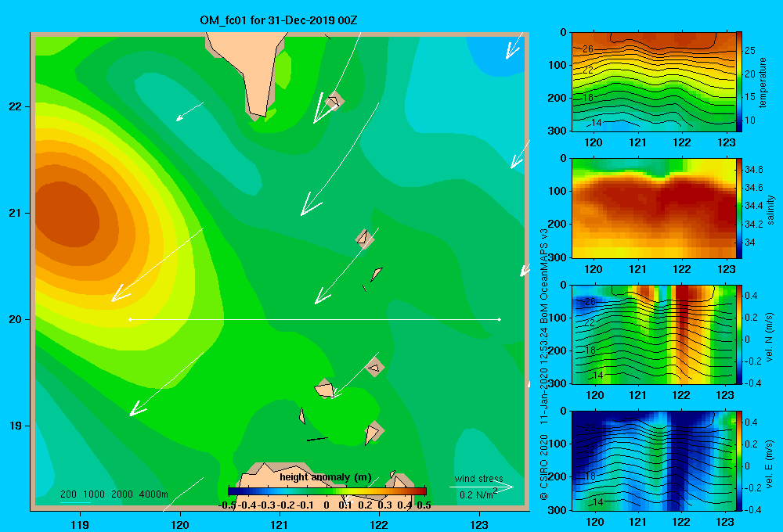
Task: Click value -0.4 on the vel. E scale
Action: 753,509
